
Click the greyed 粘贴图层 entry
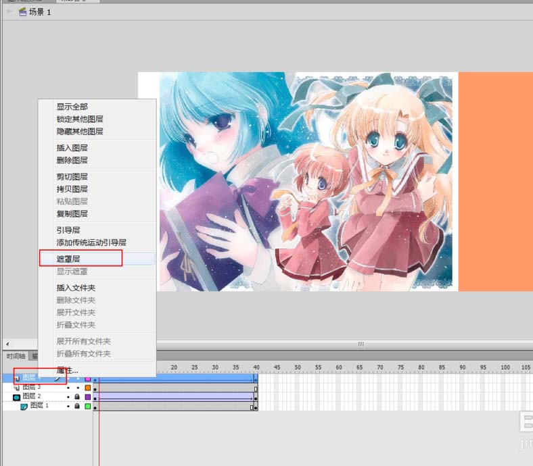point(72,201)
